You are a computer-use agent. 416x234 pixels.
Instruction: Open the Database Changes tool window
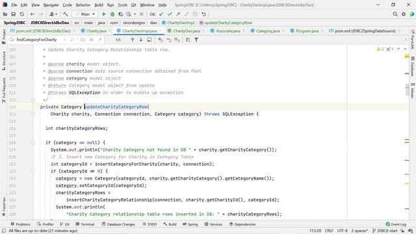(118, 224)
